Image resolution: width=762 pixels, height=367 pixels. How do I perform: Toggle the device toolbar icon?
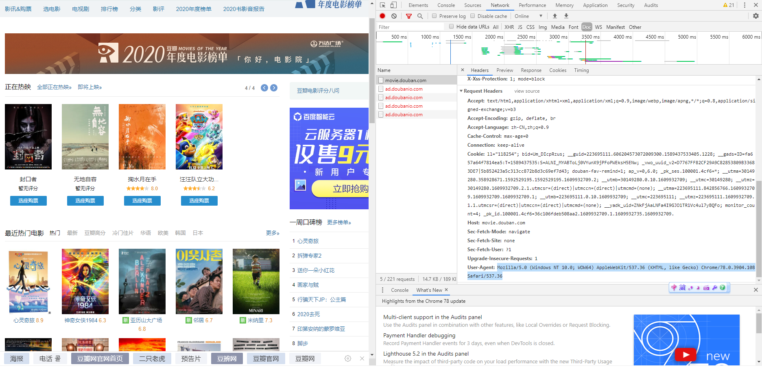click(393, 5)
